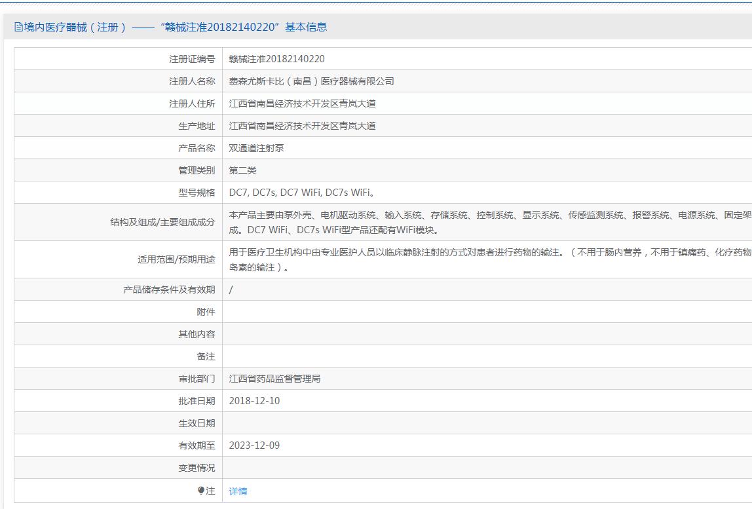Select approval date 2018-12-10
Screen dimensions: 752x509
[254, 400]
